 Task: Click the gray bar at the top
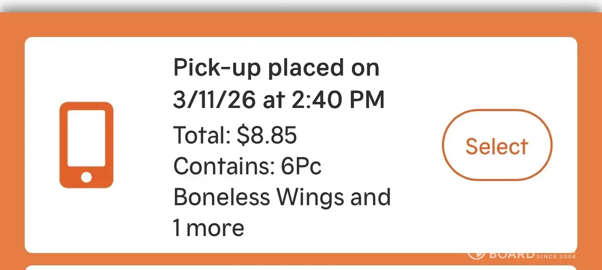tap(301, 5)
